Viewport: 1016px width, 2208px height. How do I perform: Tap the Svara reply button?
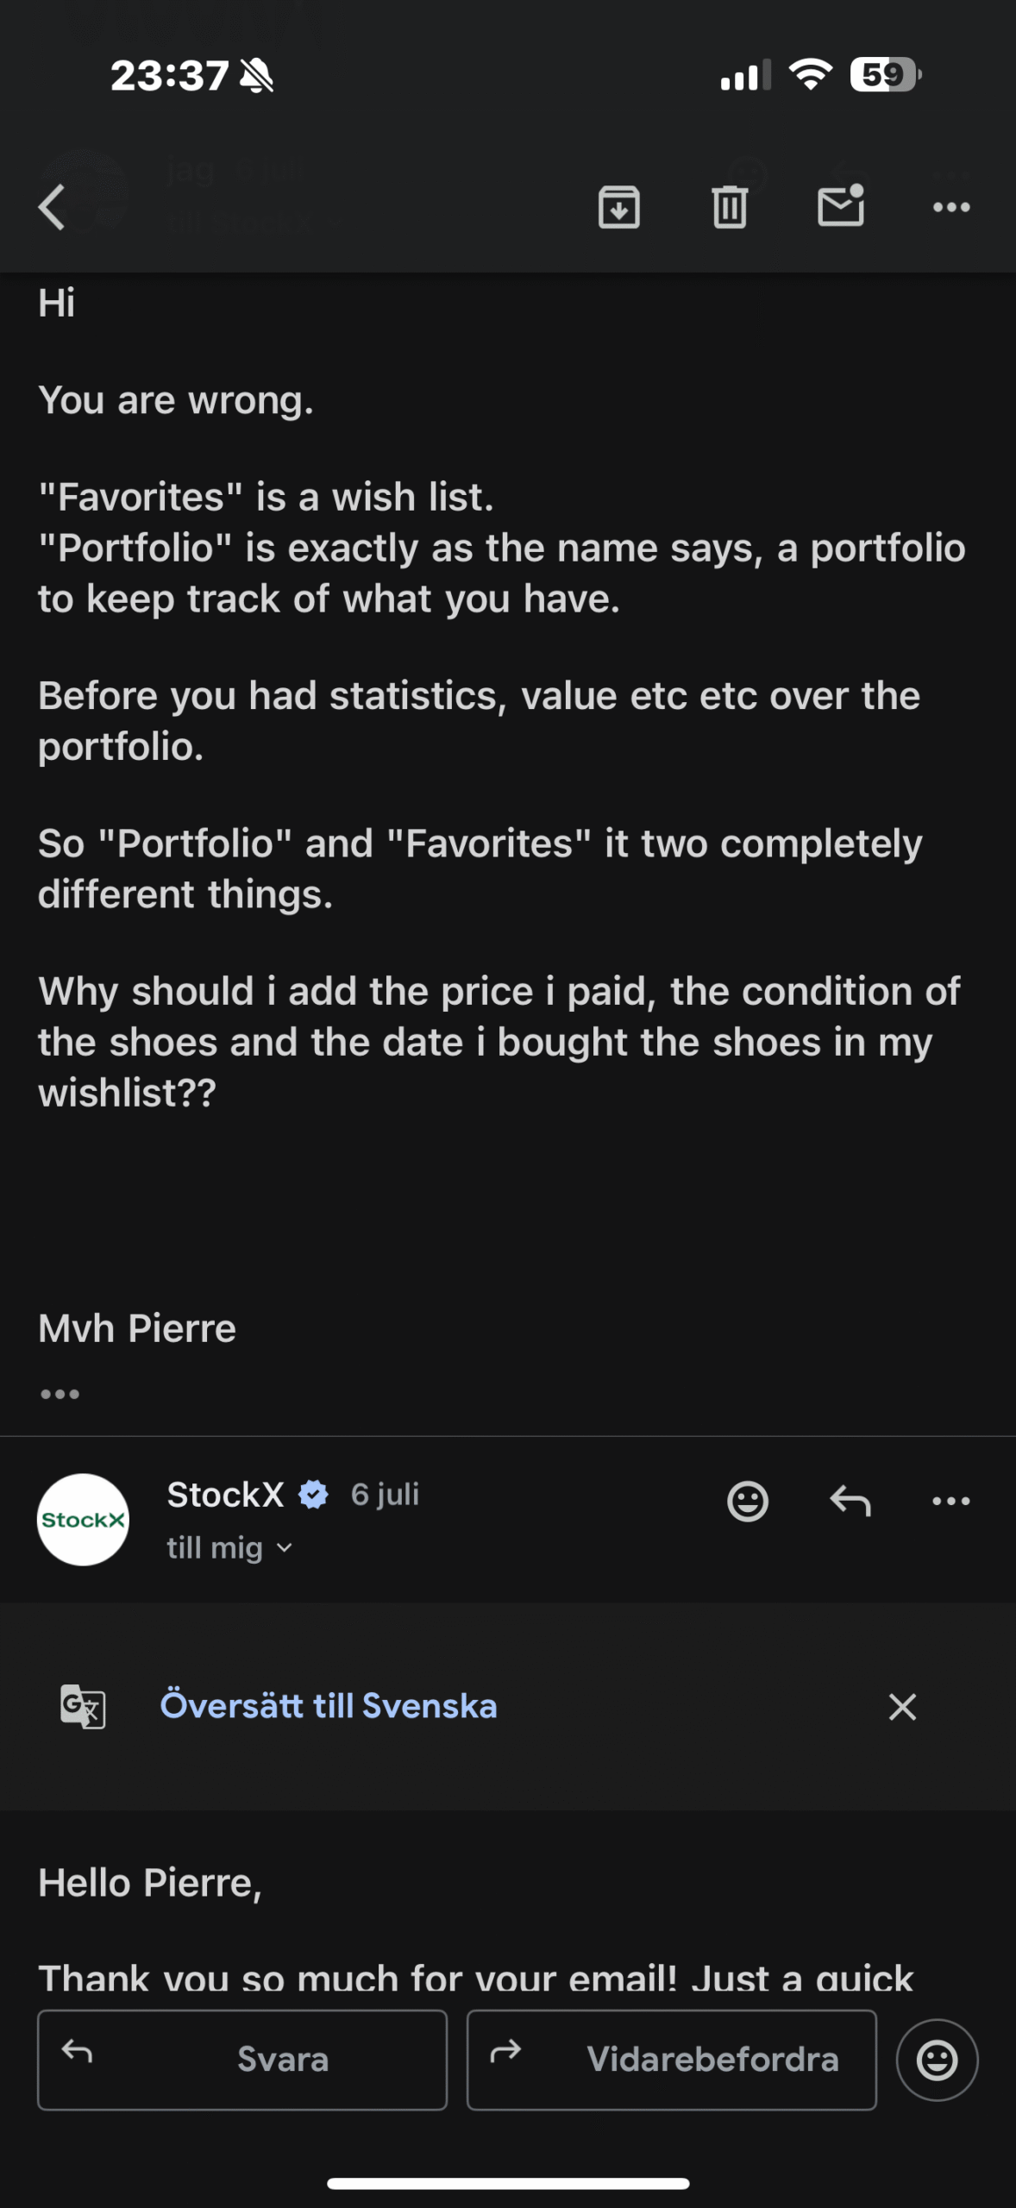[242, 2060]
